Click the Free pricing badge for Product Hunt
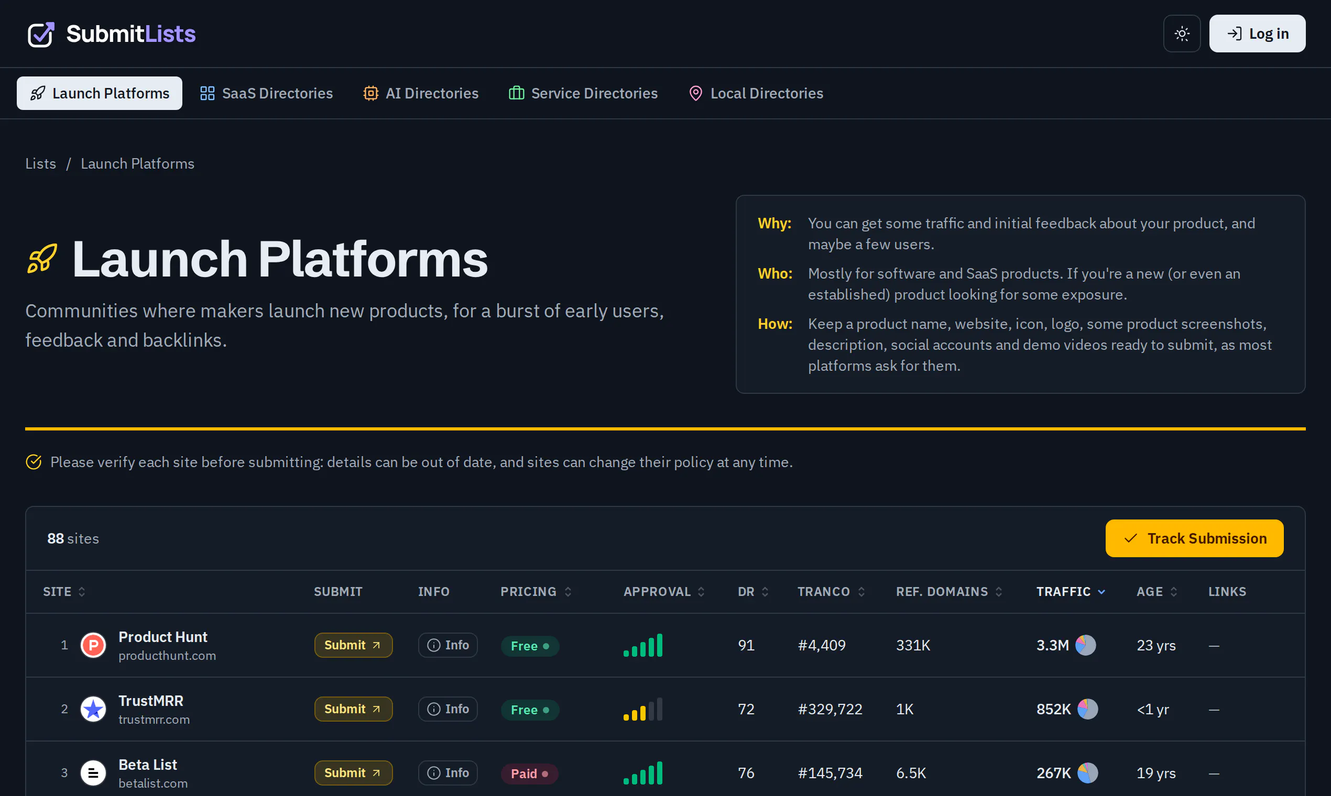 click(530, 646)
